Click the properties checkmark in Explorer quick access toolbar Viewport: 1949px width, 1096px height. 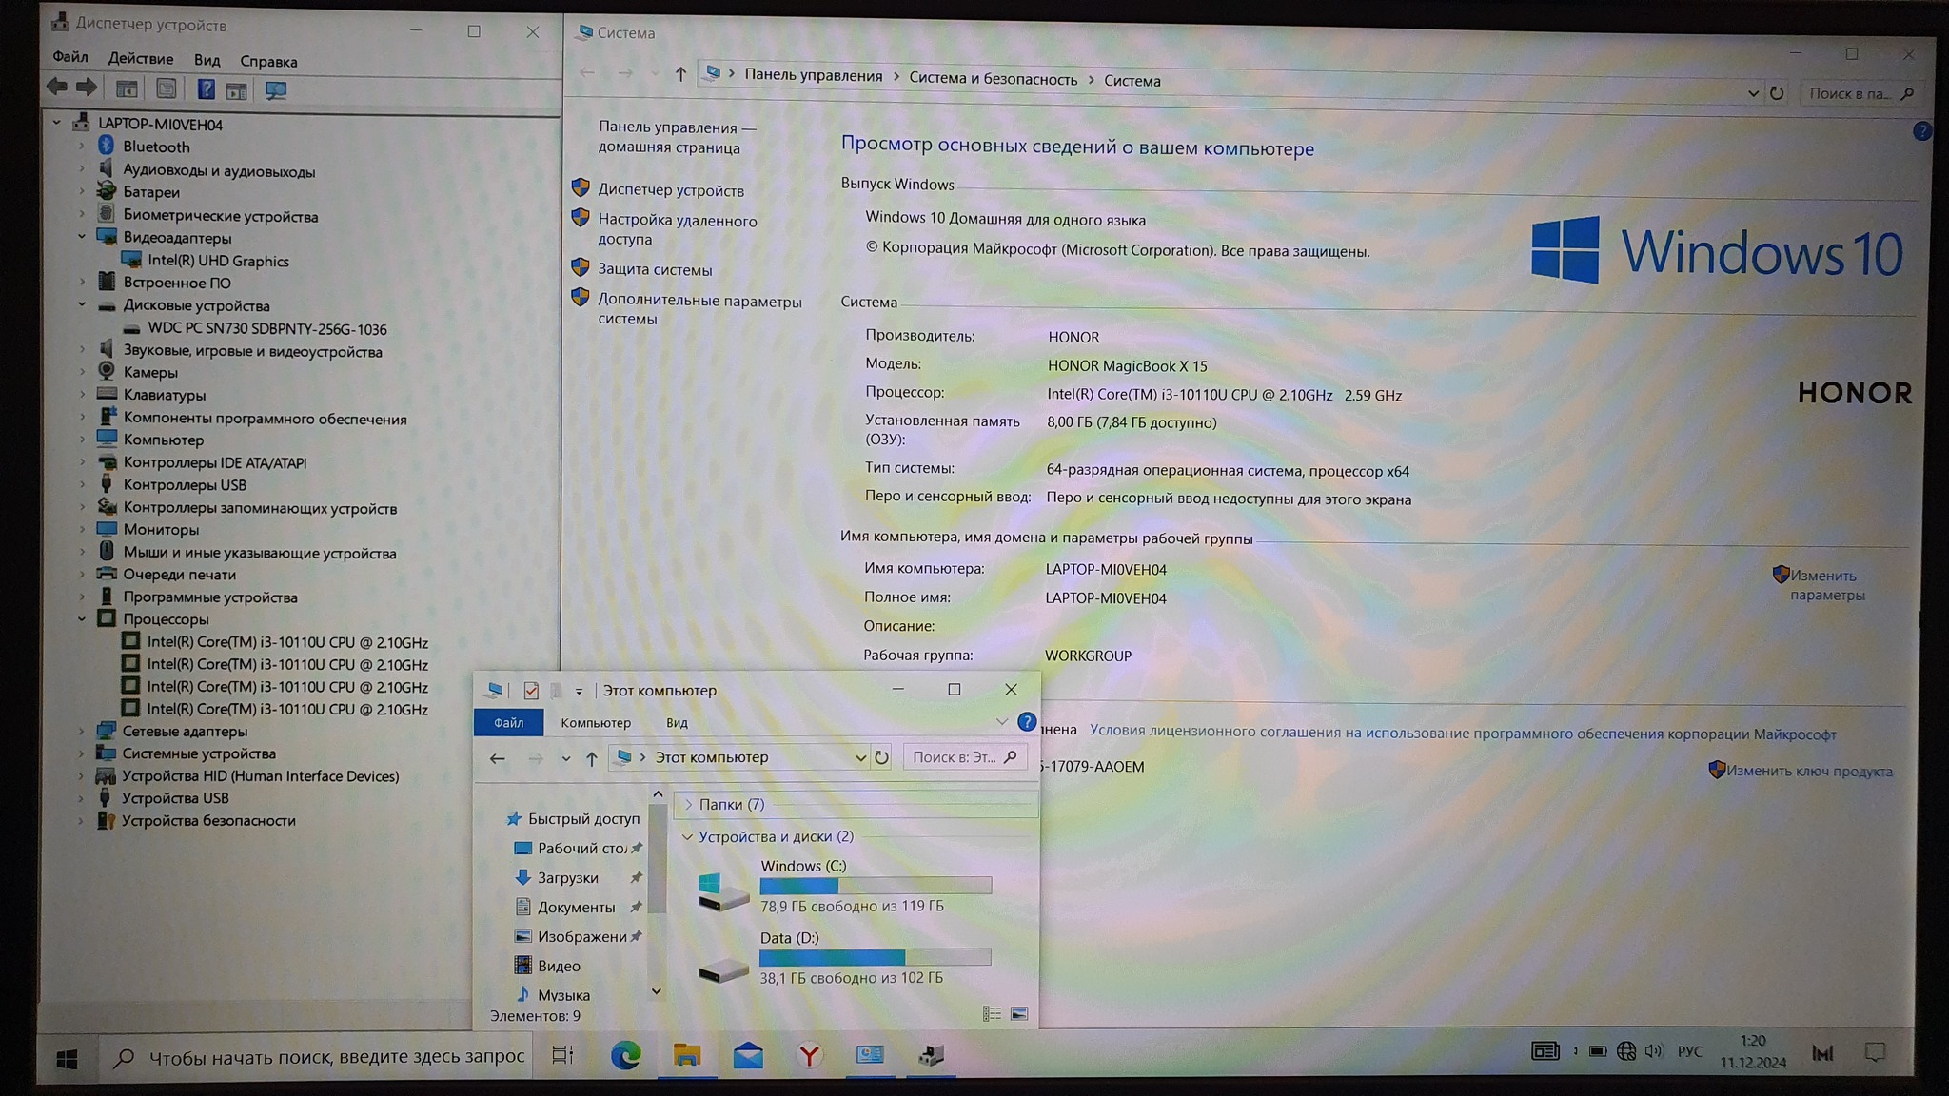coord(531,691)
